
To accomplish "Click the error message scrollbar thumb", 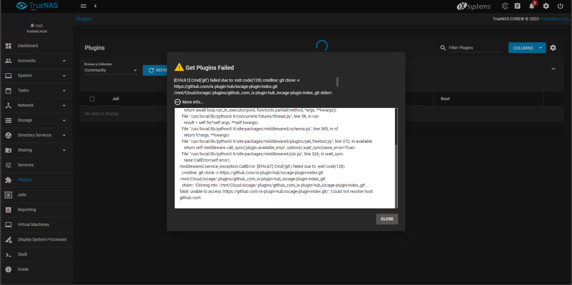I will pyautogui.click(x=337, y=82).
